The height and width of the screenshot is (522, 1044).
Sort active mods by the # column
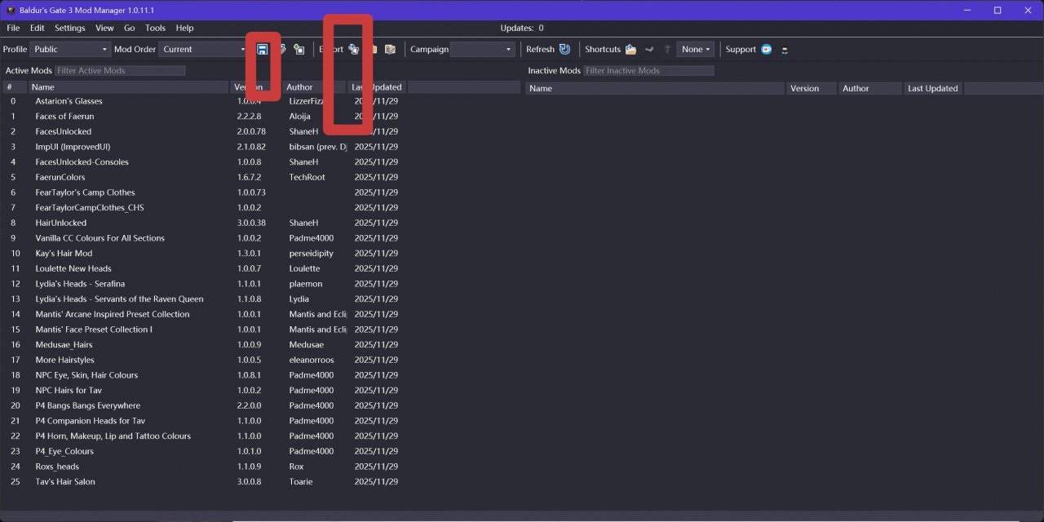point(15,87)
